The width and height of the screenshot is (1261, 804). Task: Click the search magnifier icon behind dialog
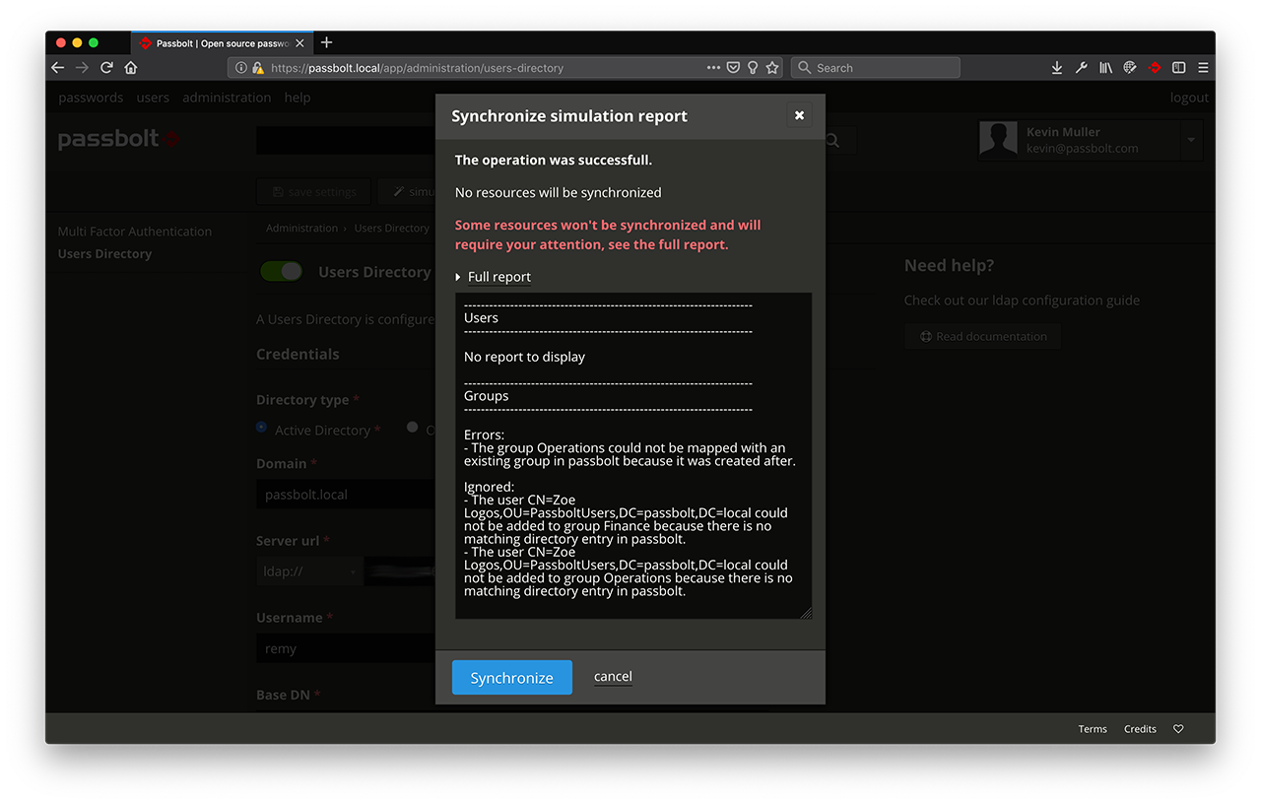(x=832, y=141)
